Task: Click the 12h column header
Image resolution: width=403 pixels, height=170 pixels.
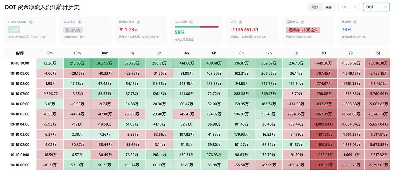Action: pyautogui.click(x=269, y=53)
